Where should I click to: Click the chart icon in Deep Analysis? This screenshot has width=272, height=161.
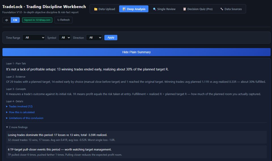(x=124, y=9)
